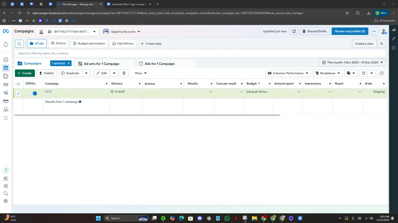398x223 pixels.
Task: Open the sidebar search magnifier icon
Action: click(6, 193)
